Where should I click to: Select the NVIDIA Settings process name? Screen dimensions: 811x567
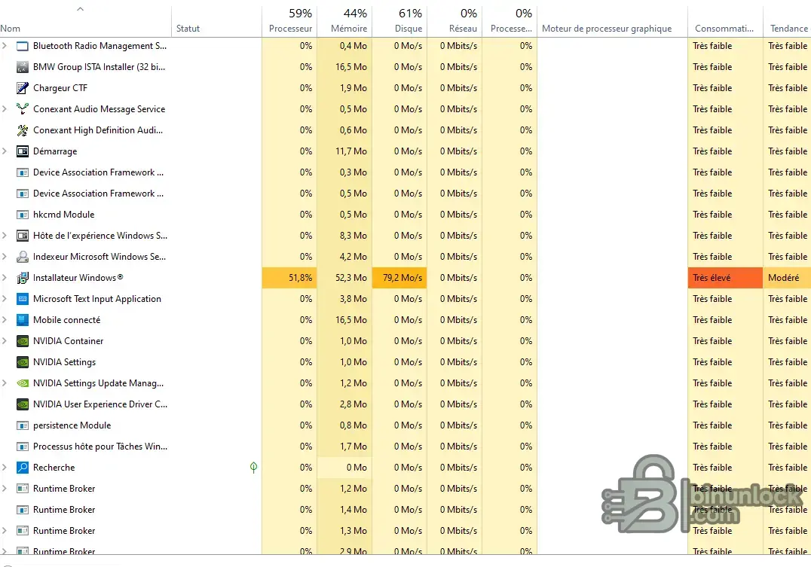point(64,362)
